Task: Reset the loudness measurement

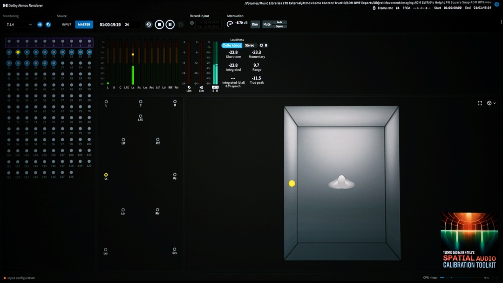Action: point(261,46)
